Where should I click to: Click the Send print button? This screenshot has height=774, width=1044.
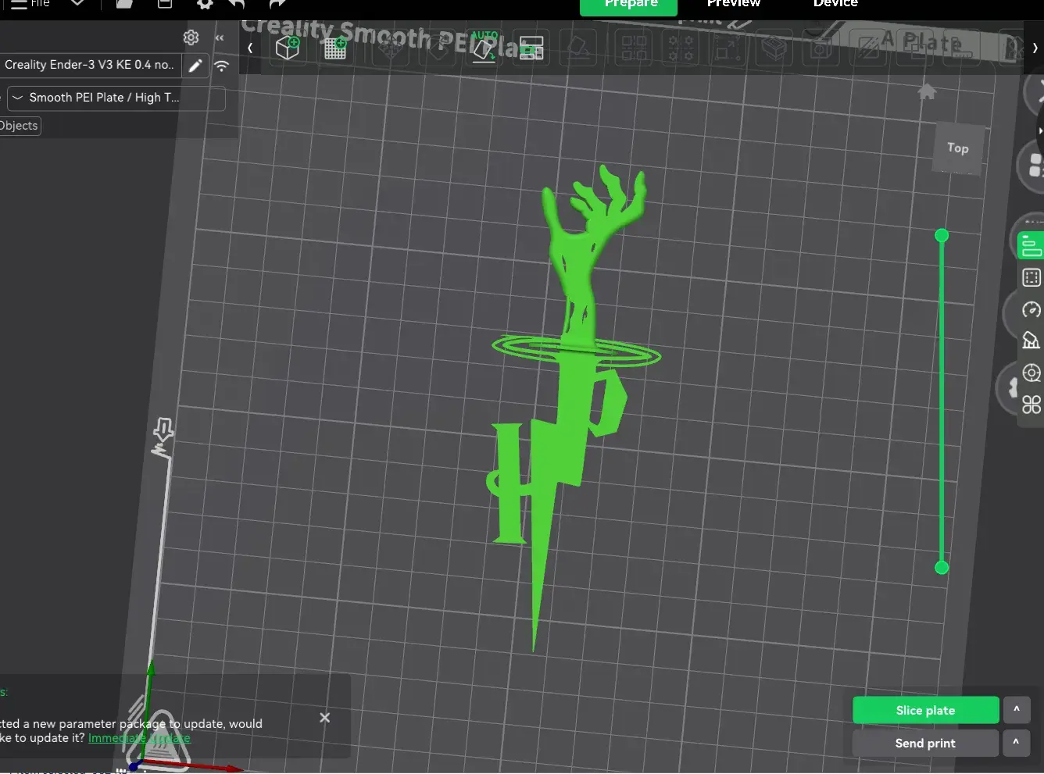pos(926,743)
